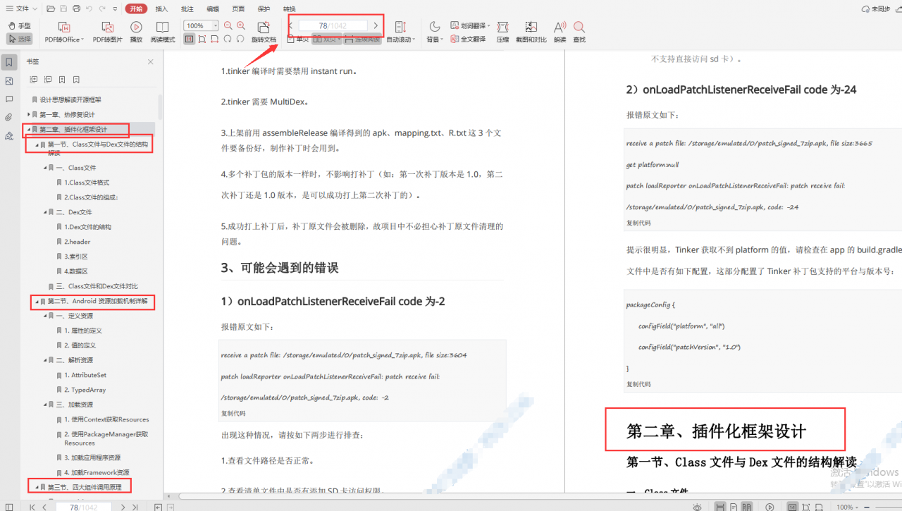The height and width of the screenshot is (511, 902).
Task: Go to previous page arrow in toolbar
Action: click(291, 25)
